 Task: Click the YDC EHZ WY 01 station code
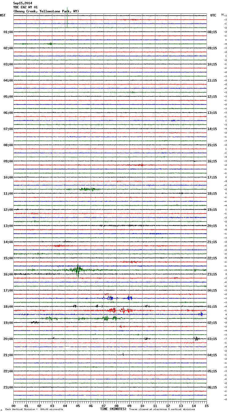click(25, 7)
